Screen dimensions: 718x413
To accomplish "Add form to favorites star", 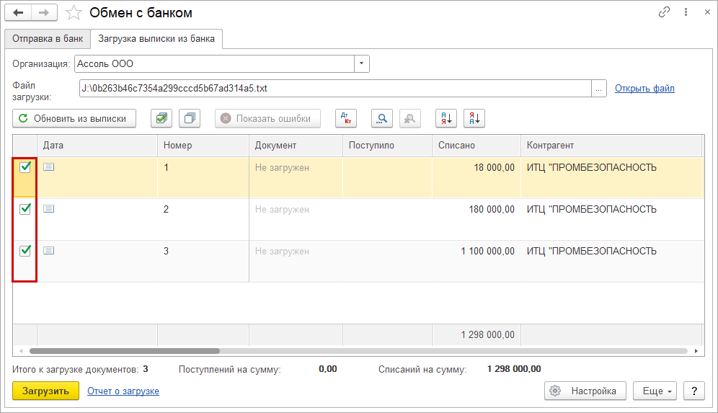I will pyautogui.click(x=74, y=13).
